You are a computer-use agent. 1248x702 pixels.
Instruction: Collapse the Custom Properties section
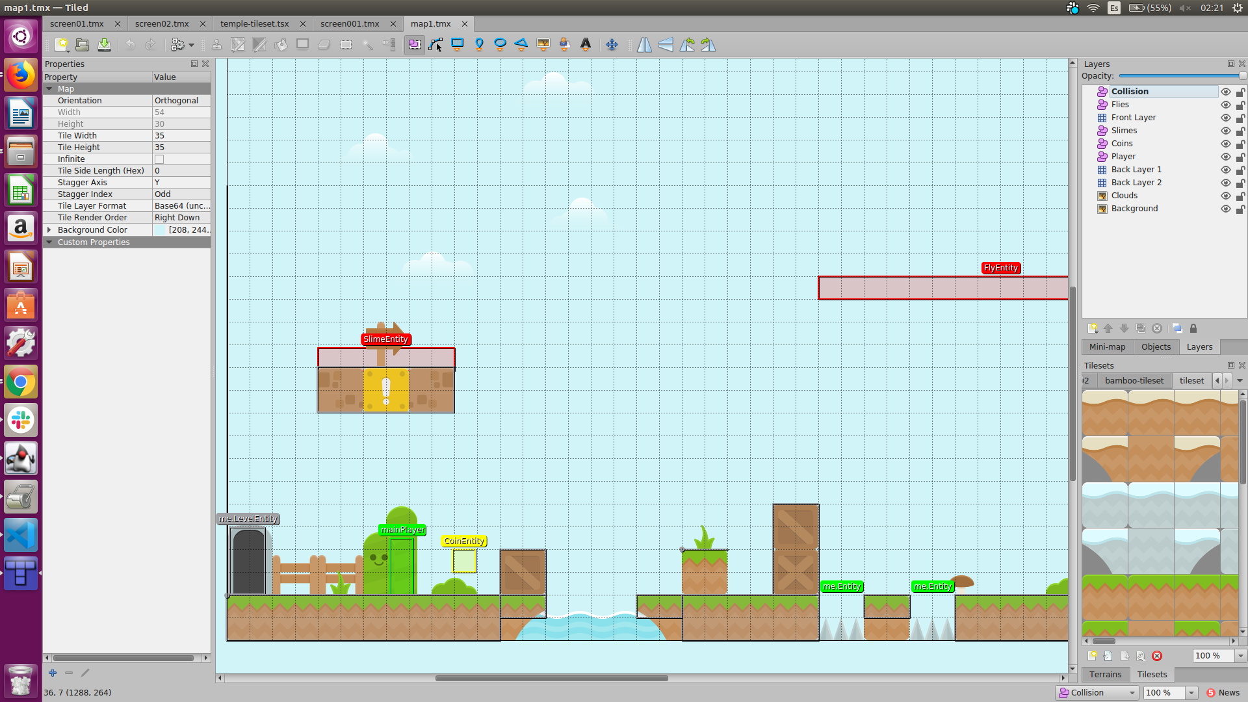[50, 242]
